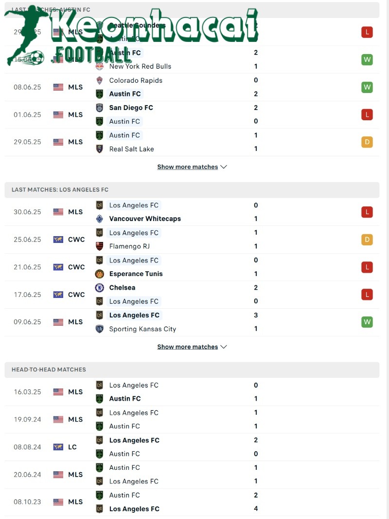The width and height of the screenshot is (389, 519).
Task: Open Vancouver Whitecaps team link
Action: 145,219
